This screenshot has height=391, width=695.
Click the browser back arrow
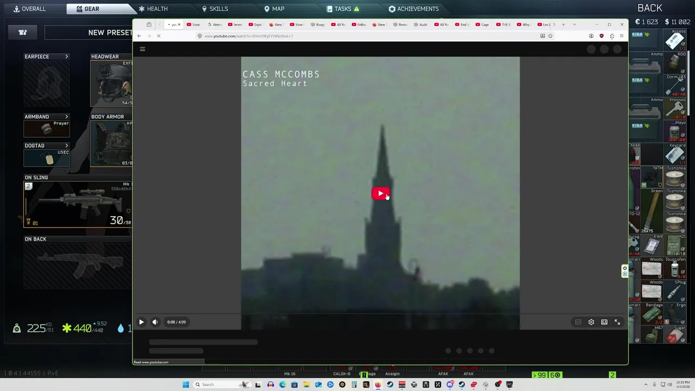pos(139,36)
